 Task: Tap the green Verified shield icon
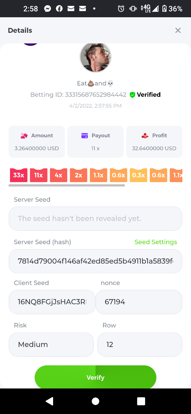[x=132, y=95]
